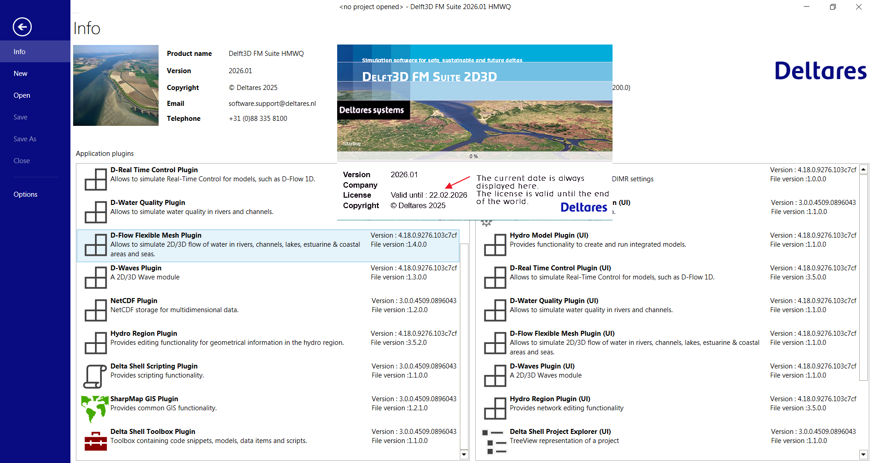Screen dimensions: 872x463
Task: Click the D-Waves Plugin icon
Action: click(96, 278)
